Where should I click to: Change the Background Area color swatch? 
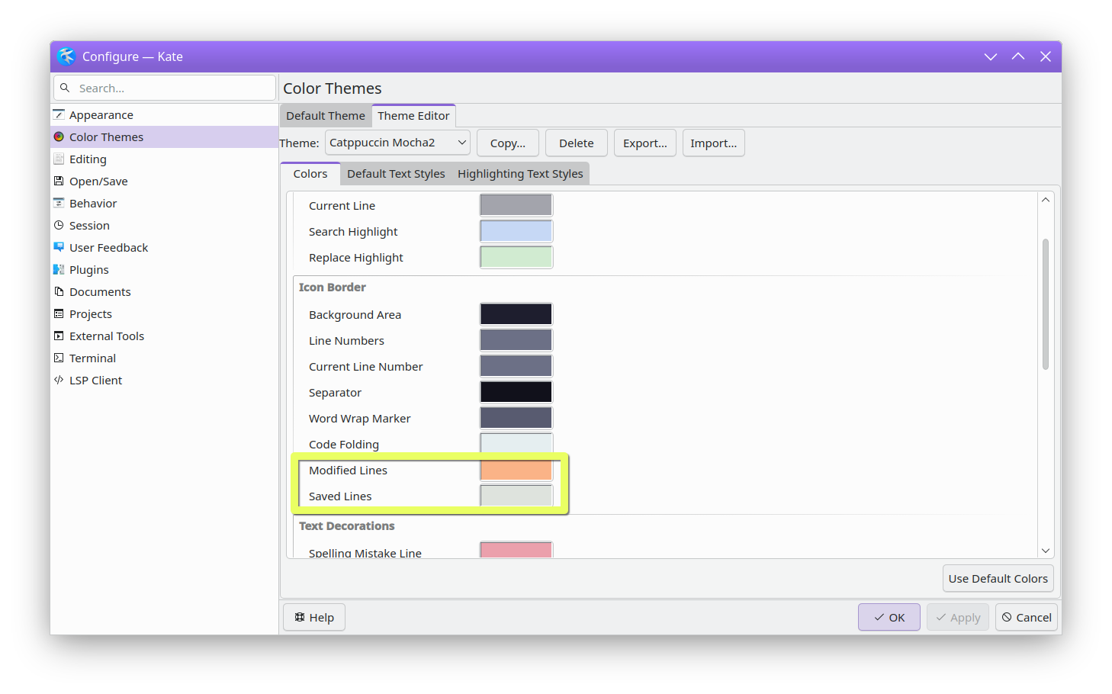[x=516, y=314]
